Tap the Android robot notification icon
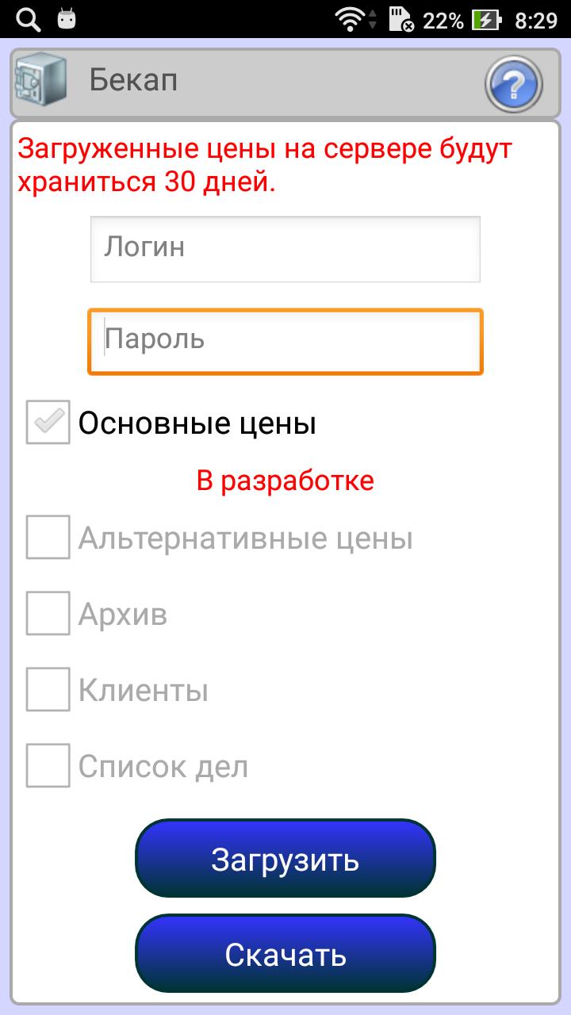The image size is (571, 1015). (x=67, y=19)
